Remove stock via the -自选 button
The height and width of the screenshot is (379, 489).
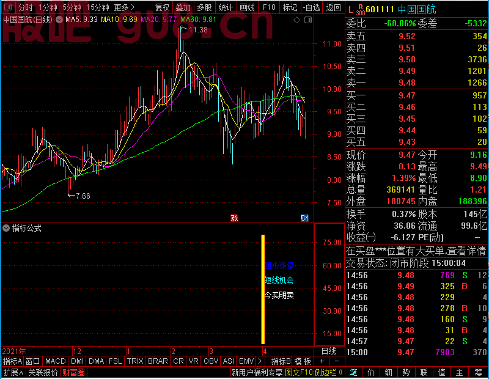click(311, 7)
